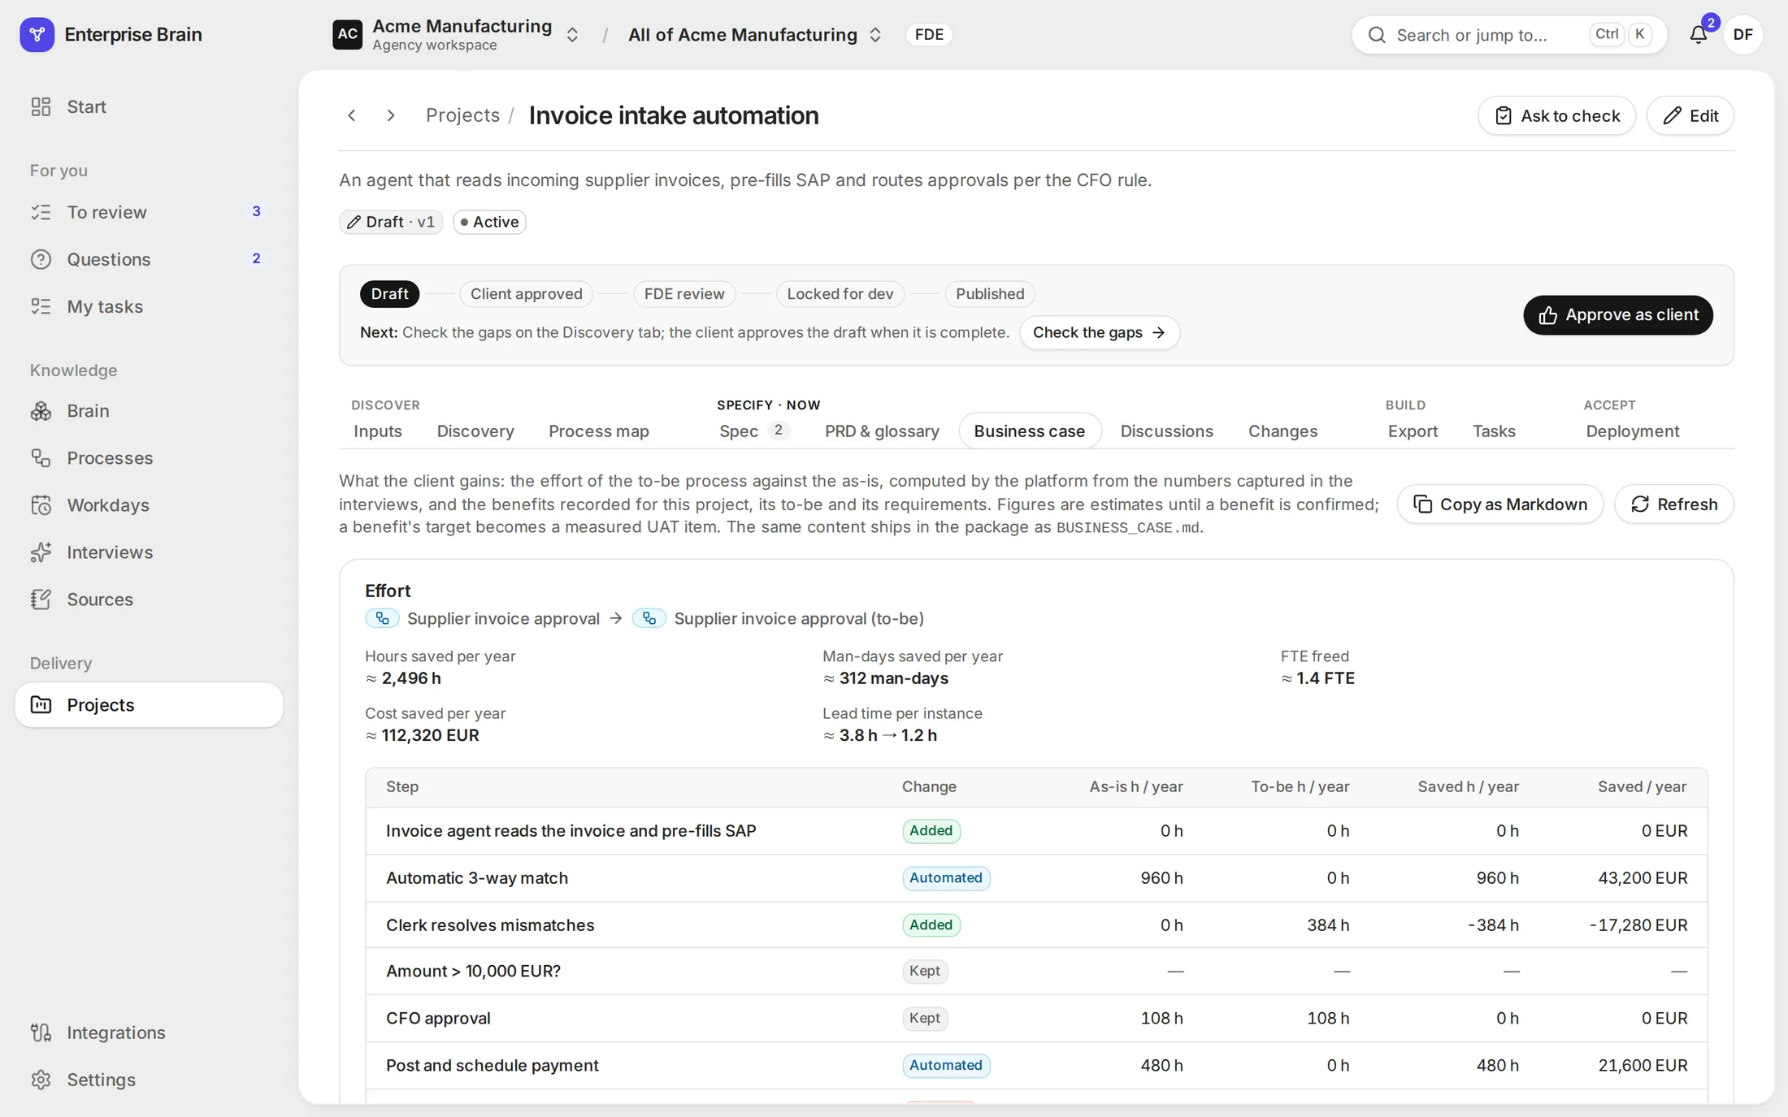Switch to the Changes tab
Image resolution: width=1788 pixels, height=1117 pixels.
(1283, 431)
